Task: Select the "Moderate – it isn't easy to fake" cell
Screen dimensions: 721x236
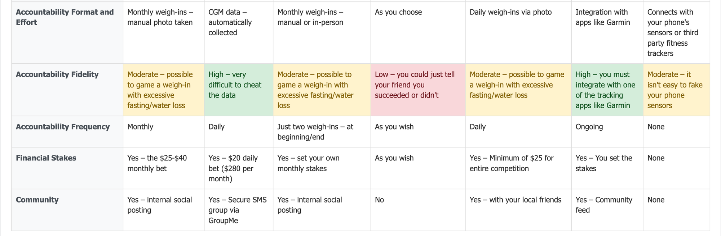Action: pyautogui.click(x=675, y=90)
